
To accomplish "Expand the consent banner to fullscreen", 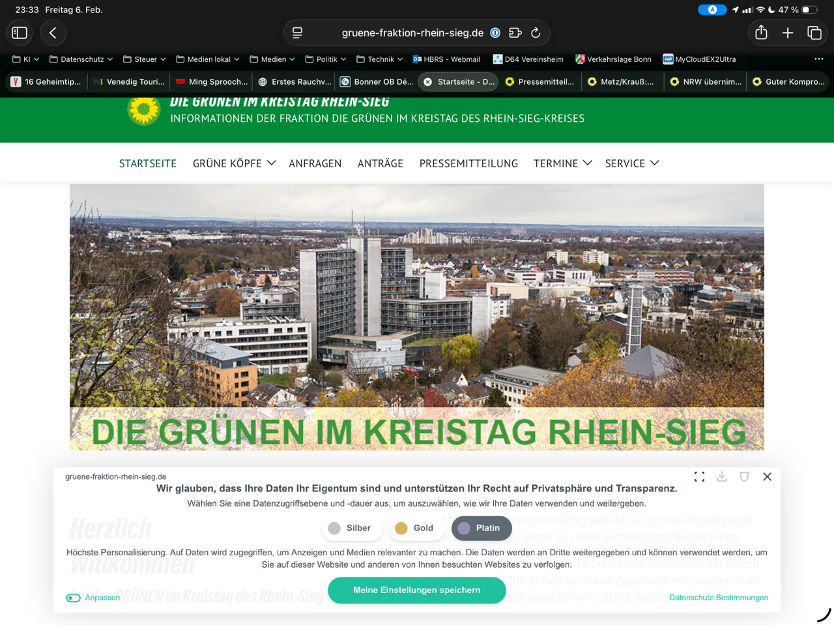I will [699, 477].
